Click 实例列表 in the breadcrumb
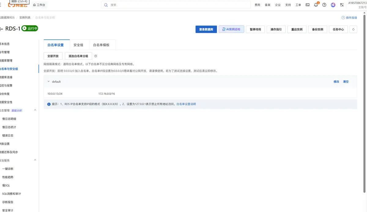 tap(25, 18)
